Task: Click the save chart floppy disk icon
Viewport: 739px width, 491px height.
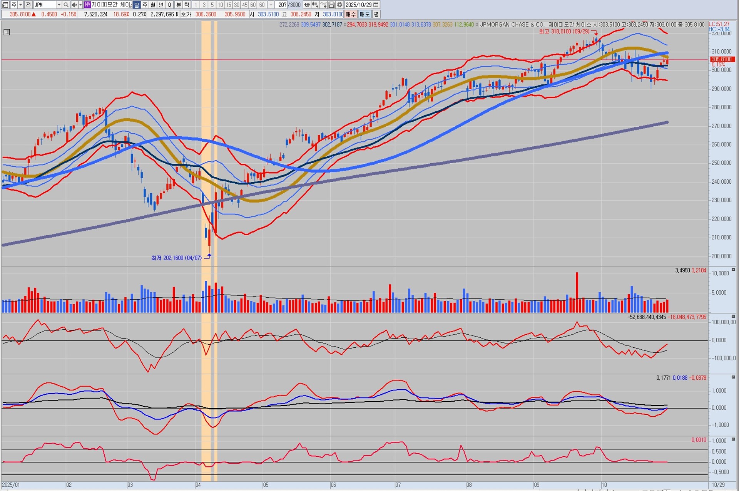Action: pos(331,5)
